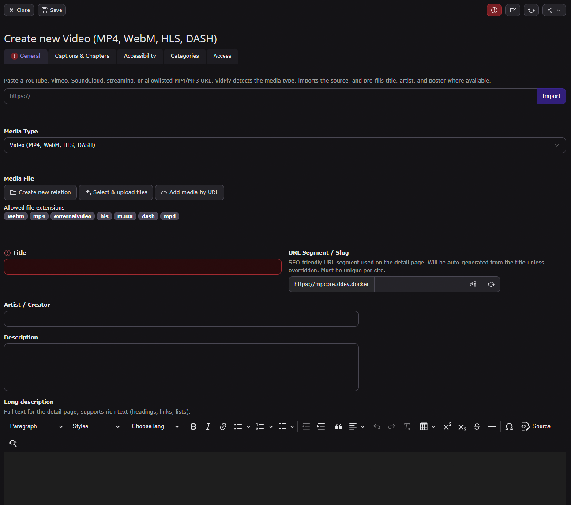This screenshot has width=571, height=505.
Task: Toggle superscript formatting
Action: [447, 426]
